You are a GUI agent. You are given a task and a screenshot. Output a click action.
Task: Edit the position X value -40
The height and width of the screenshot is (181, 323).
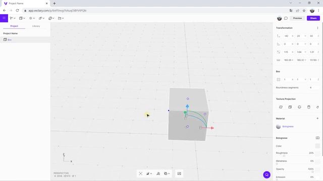coord(286,36)
